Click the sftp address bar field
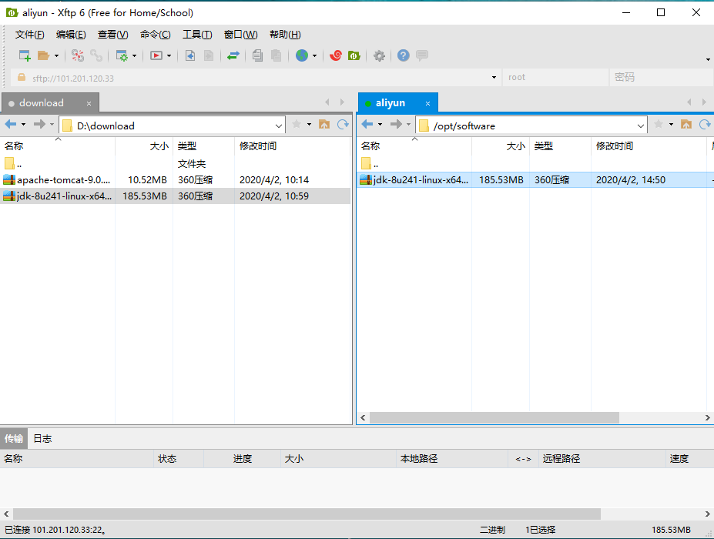This screenshot has height=539, width=714. pos(255,78)
